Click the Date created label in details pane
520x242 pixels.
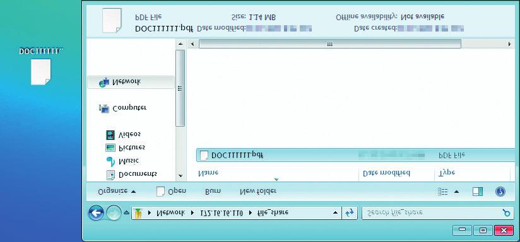pyautogui.click(x=375, y=28)
